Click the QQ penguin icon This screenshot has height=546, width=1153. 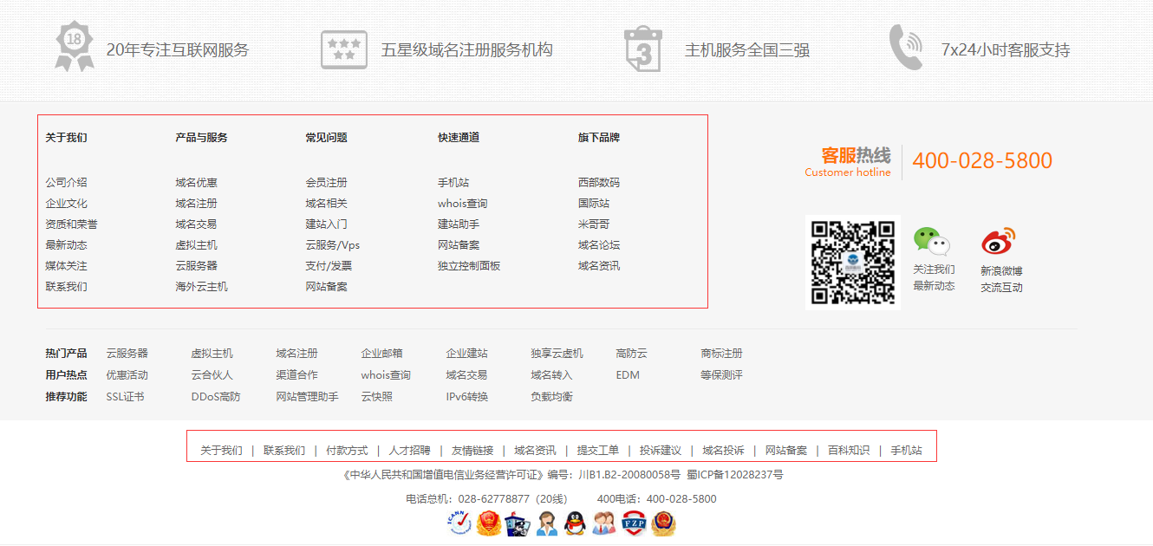575,523
